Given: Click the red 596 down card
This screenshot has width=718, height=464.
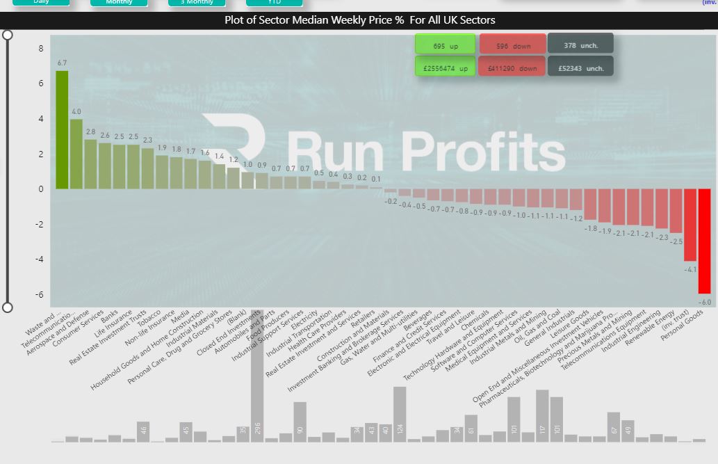Looking at the screenshot, I should 512,45.
